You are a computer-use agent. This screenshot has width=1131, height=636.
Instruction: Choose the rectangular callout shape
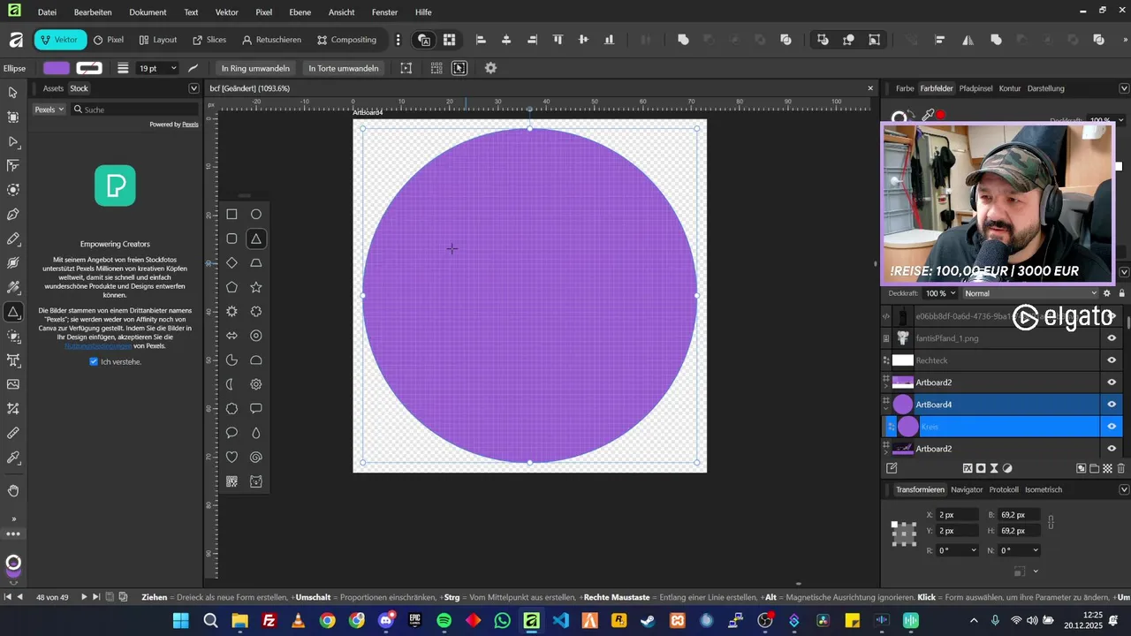coord(256,408)
